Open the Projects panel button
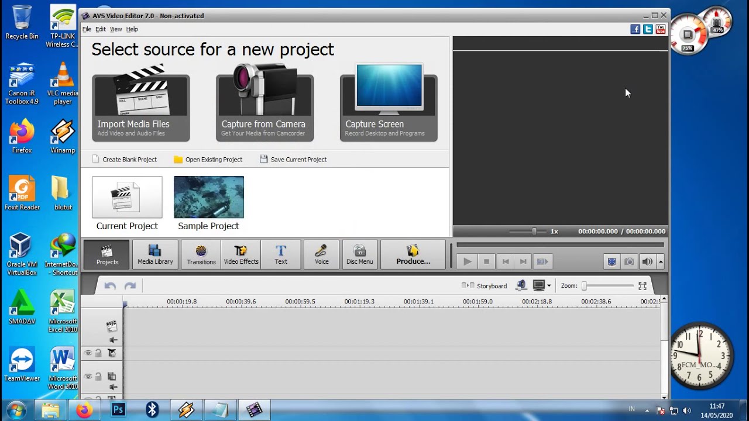The image size is (749, 421). [106, 254]
